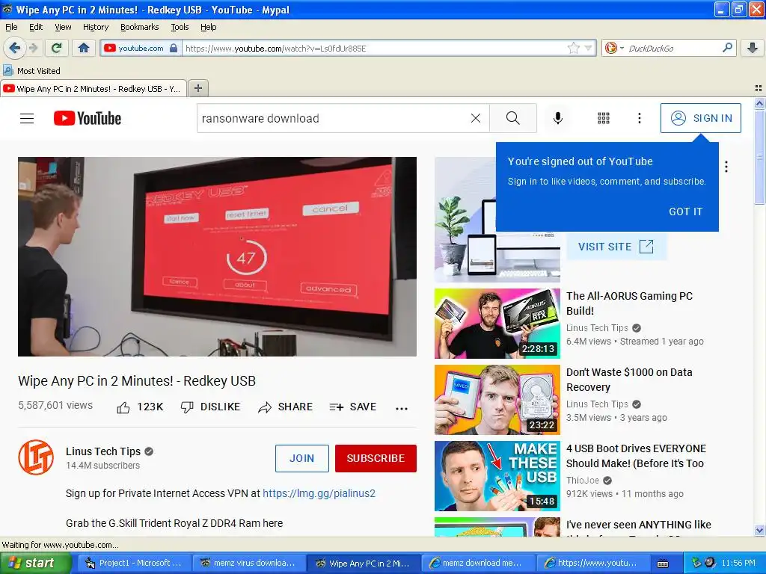Click the main video player
The width and height of the screenshot is (766, 574).
(218, 256)
